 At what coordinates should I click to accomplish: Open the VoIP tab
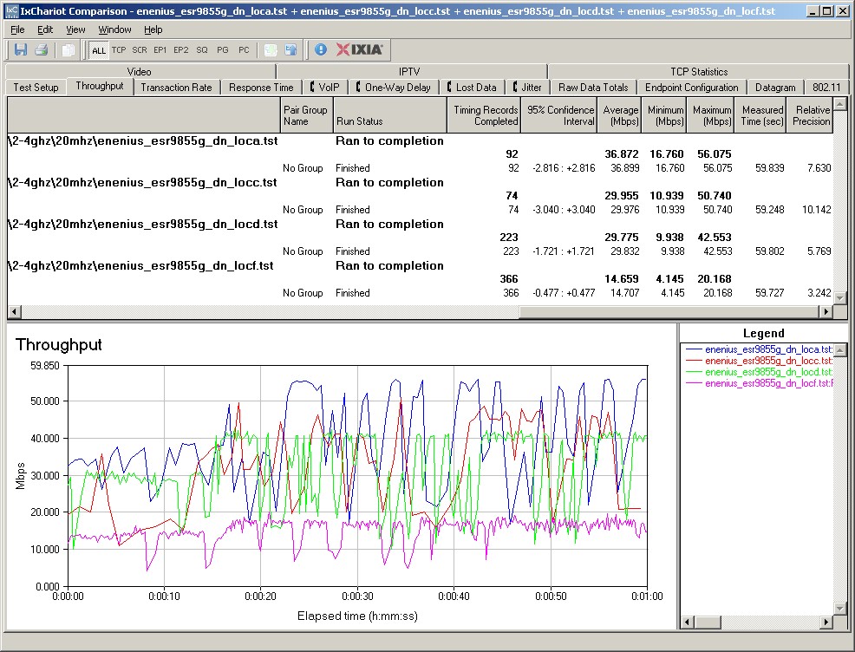(x=324, y=88)
